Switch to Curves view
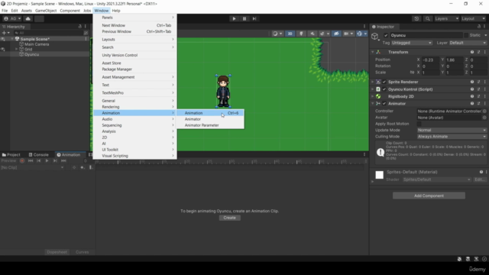The width and height of the screenshot is (489, 275). (83, 252)
